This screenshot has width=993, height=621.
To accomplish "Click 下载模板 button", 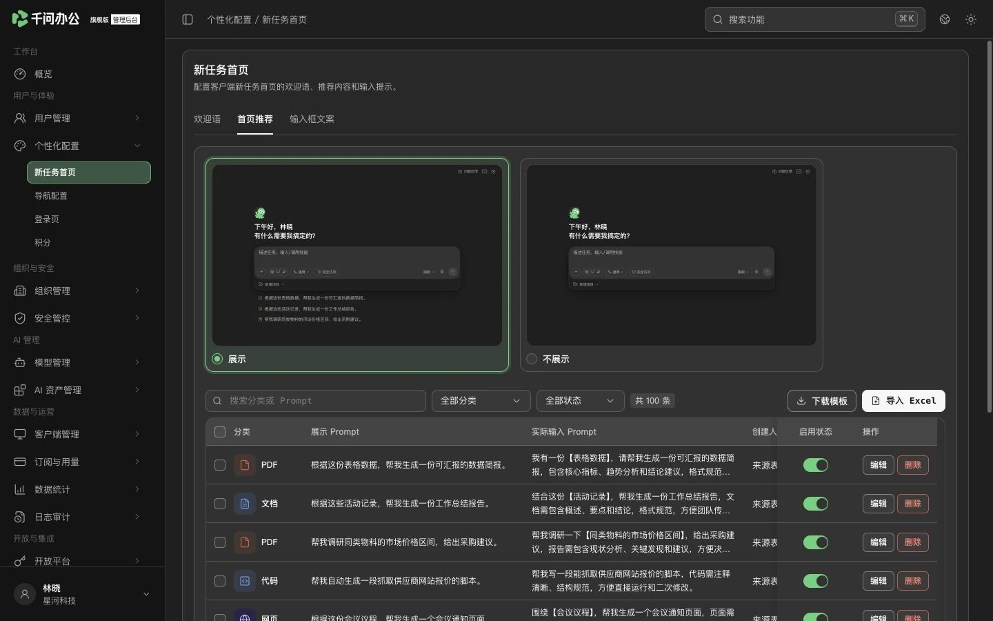I will tap(822, 401).
